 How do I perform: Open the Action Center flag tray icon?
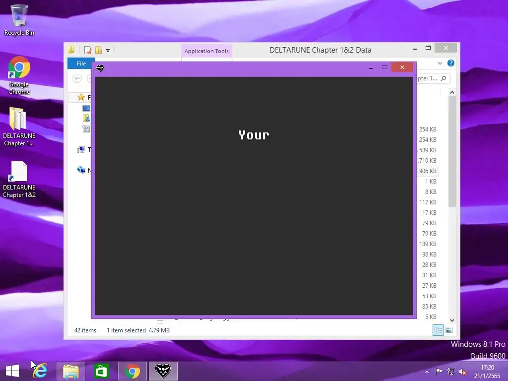coord(439,371)
